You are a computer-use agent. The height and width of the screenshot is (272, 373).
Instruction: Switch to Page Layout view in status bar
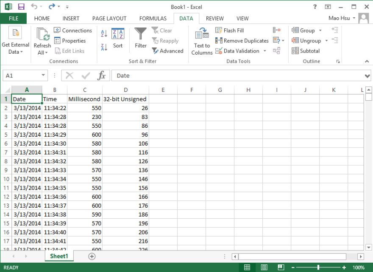coord(264,267)
